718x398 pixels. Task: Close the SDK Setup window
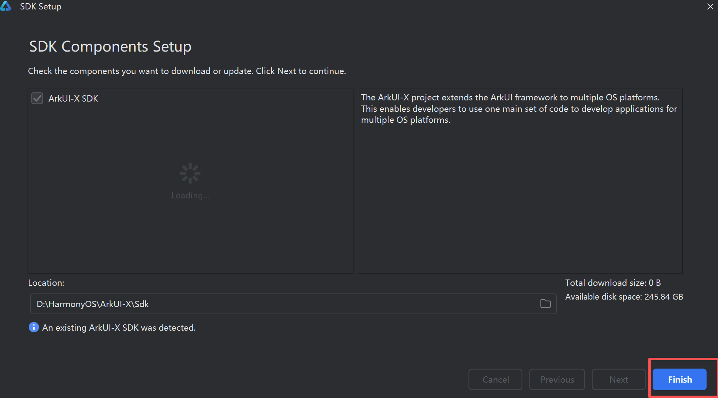710,7
